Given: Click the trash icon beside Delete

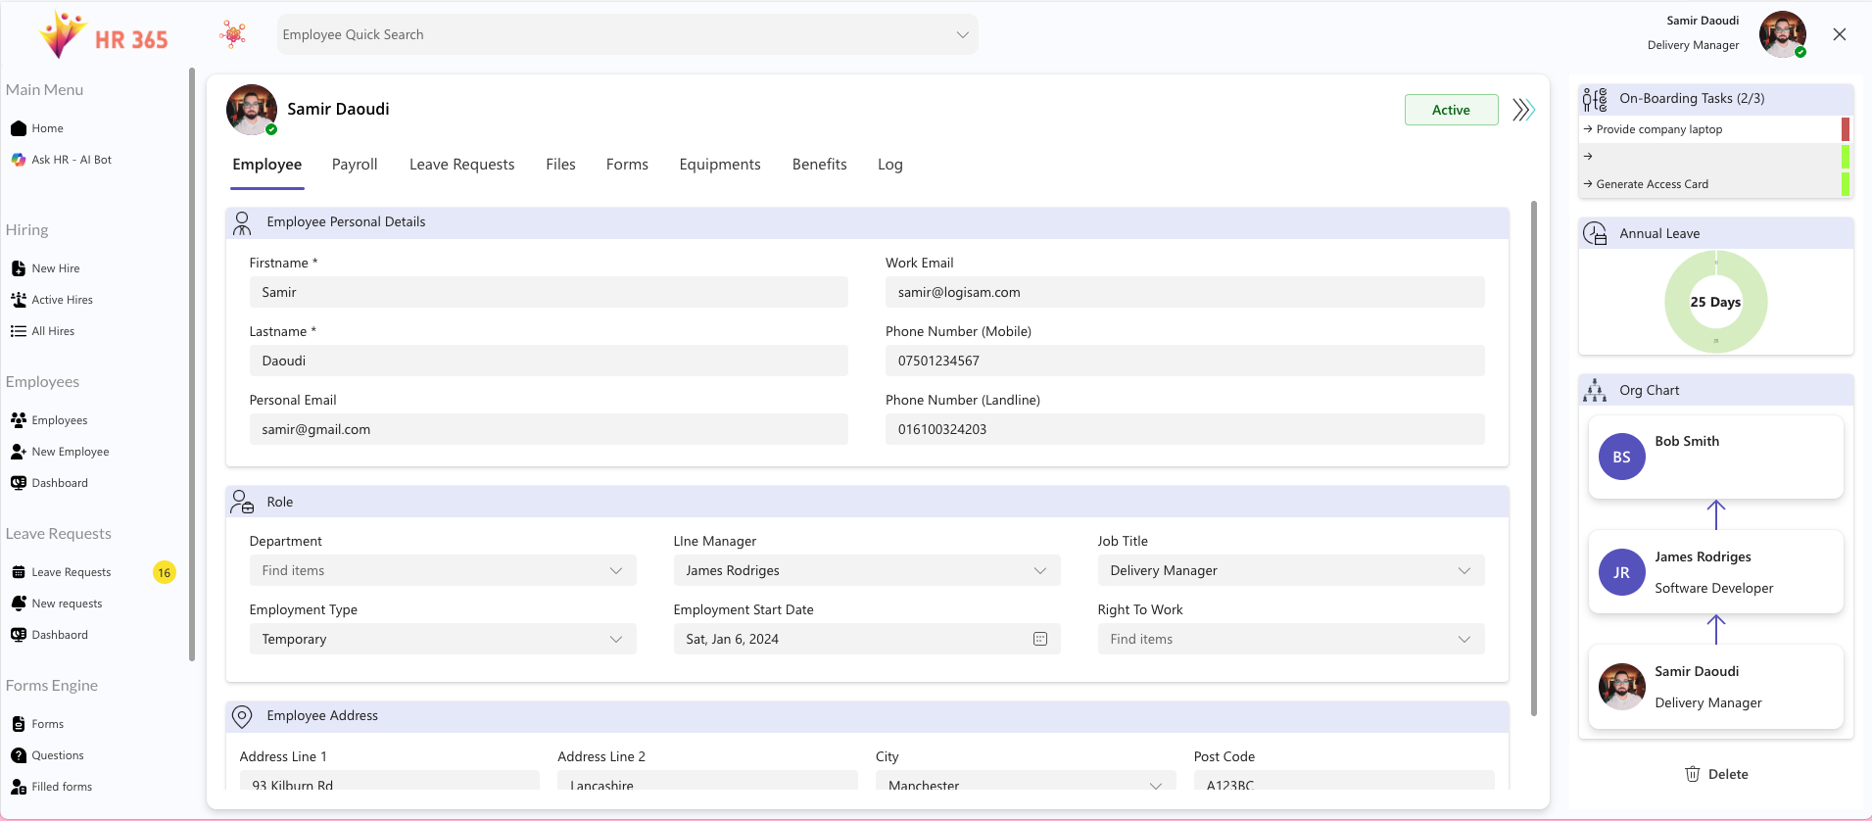Looking at the screenshot, I should 1692,774.
